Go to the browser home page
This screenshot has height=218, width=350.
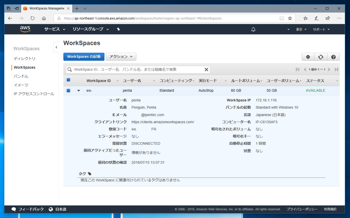pyautogui.click(x=44, y=18)
